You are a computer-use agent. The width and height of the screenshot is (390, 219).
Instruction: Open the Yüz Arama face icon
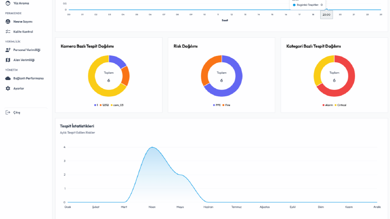[x=8, y=3]
